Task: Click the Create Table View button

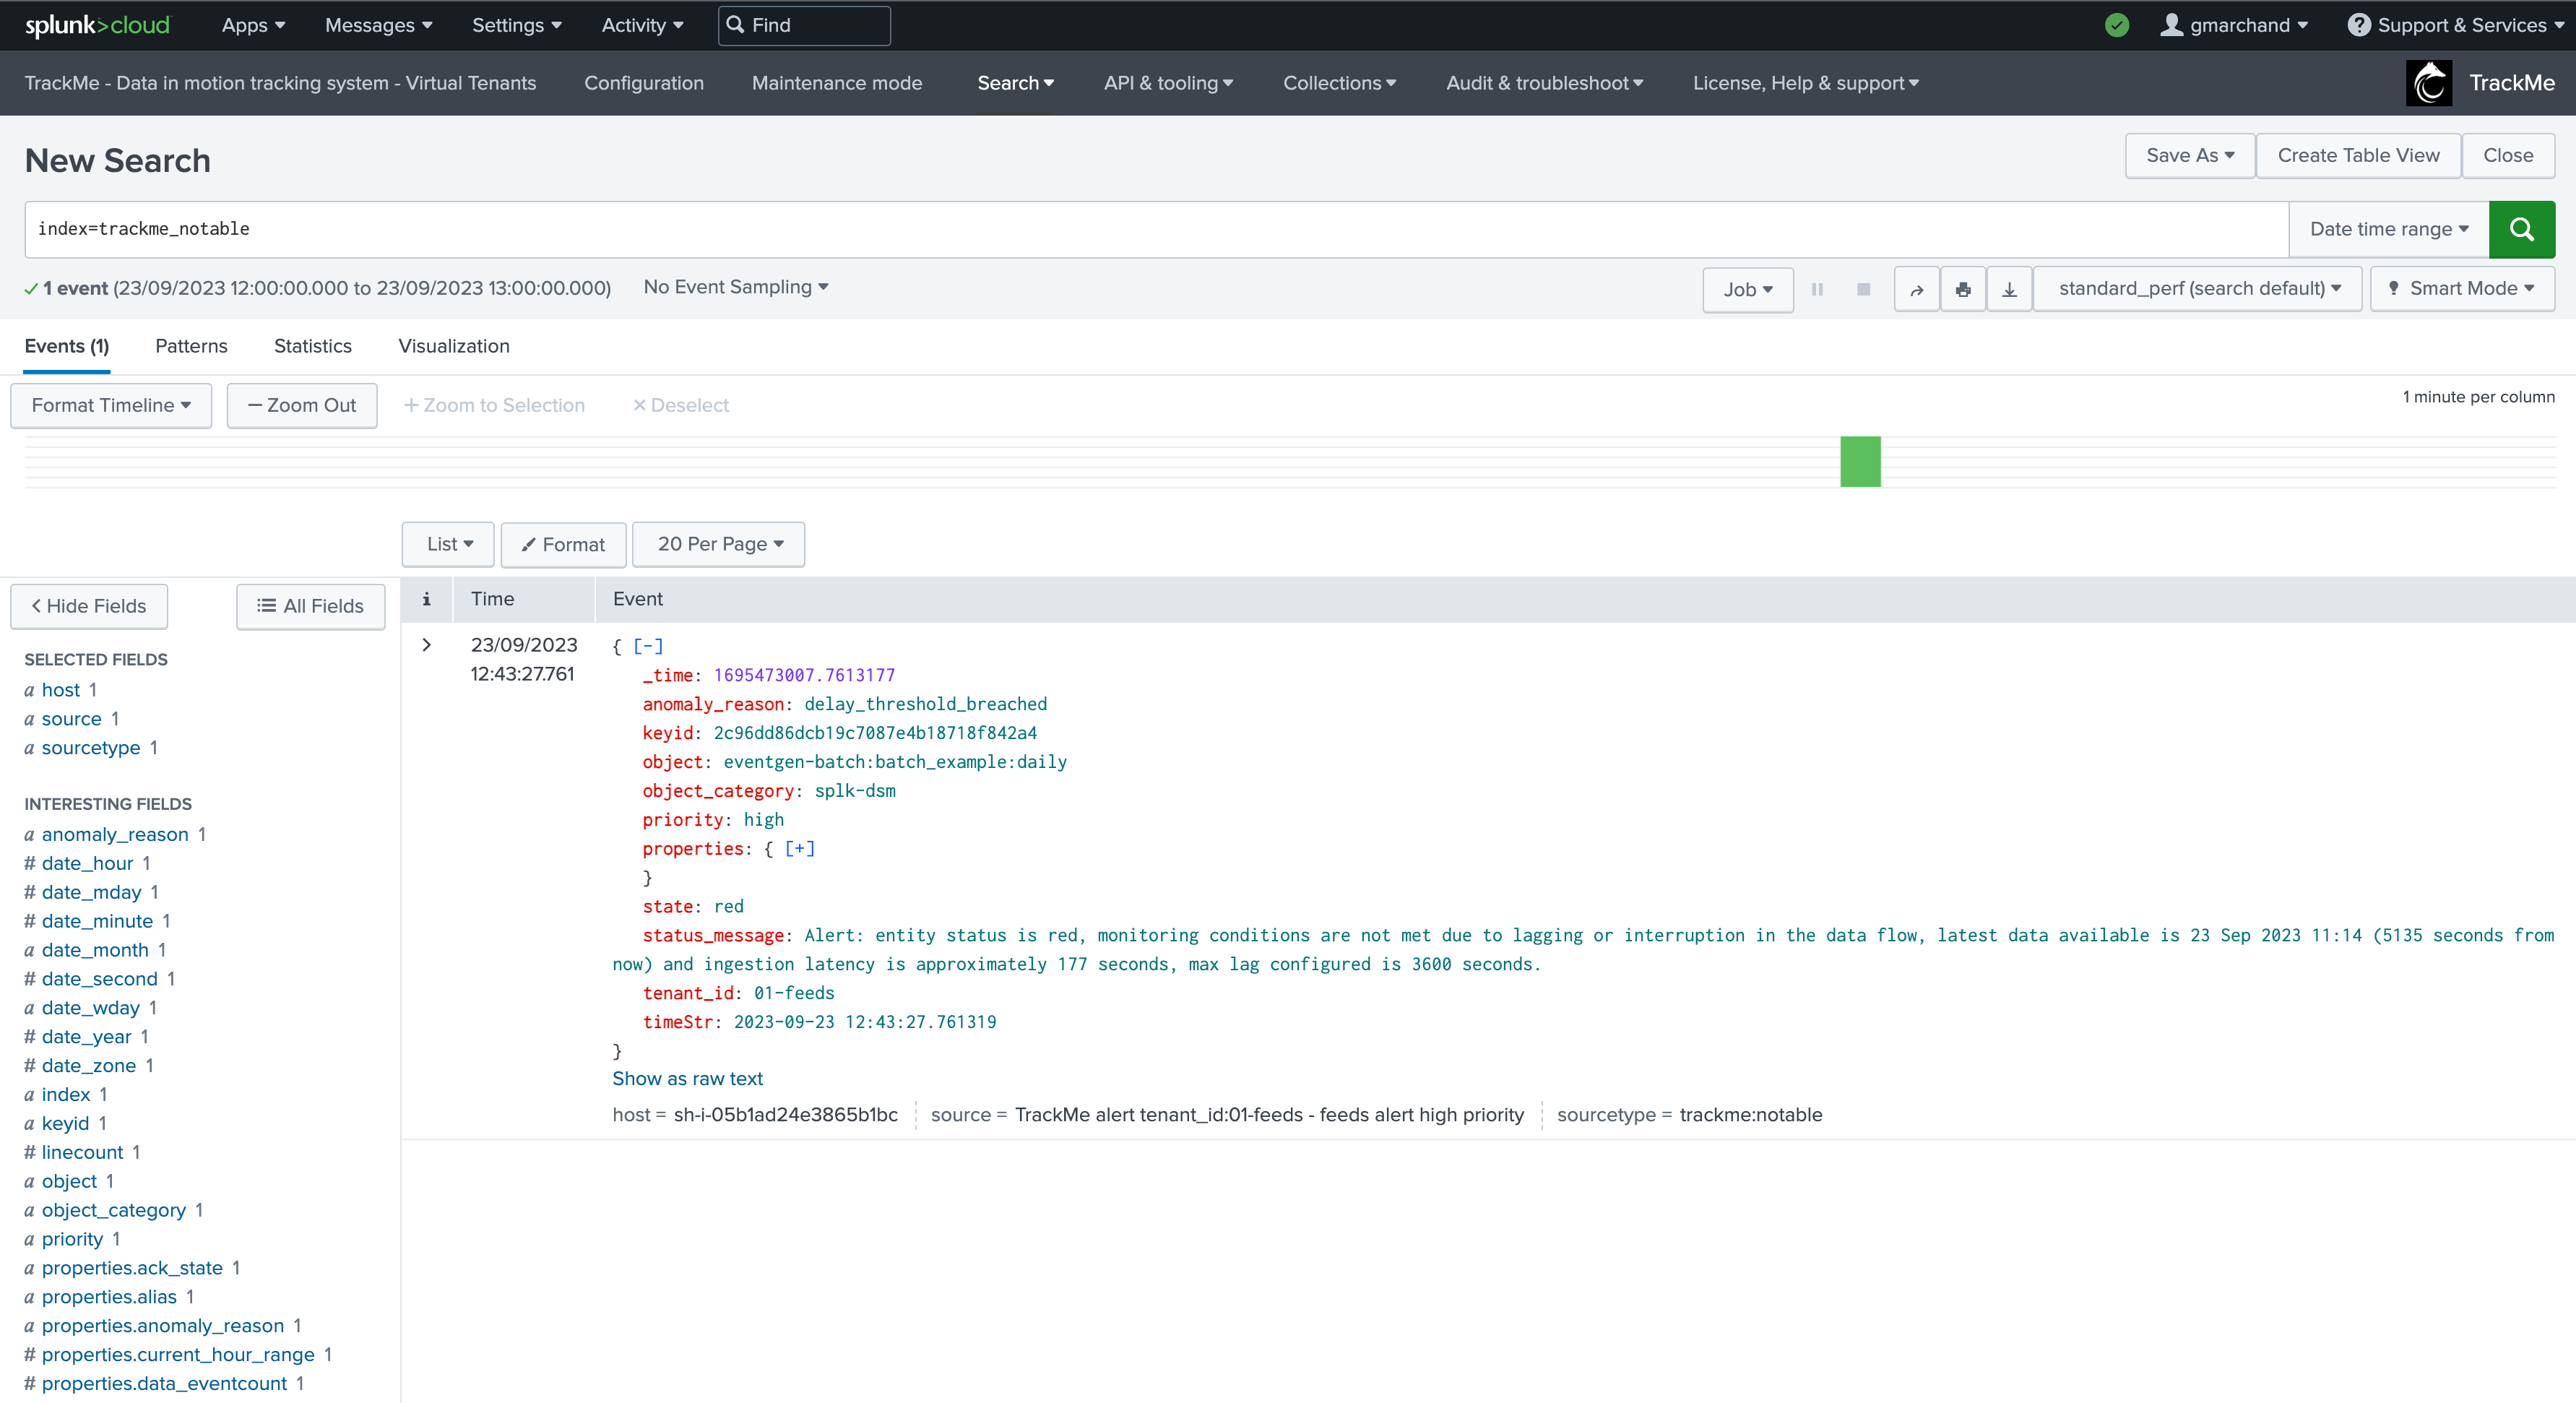Action: click(x=2358, y=155)
